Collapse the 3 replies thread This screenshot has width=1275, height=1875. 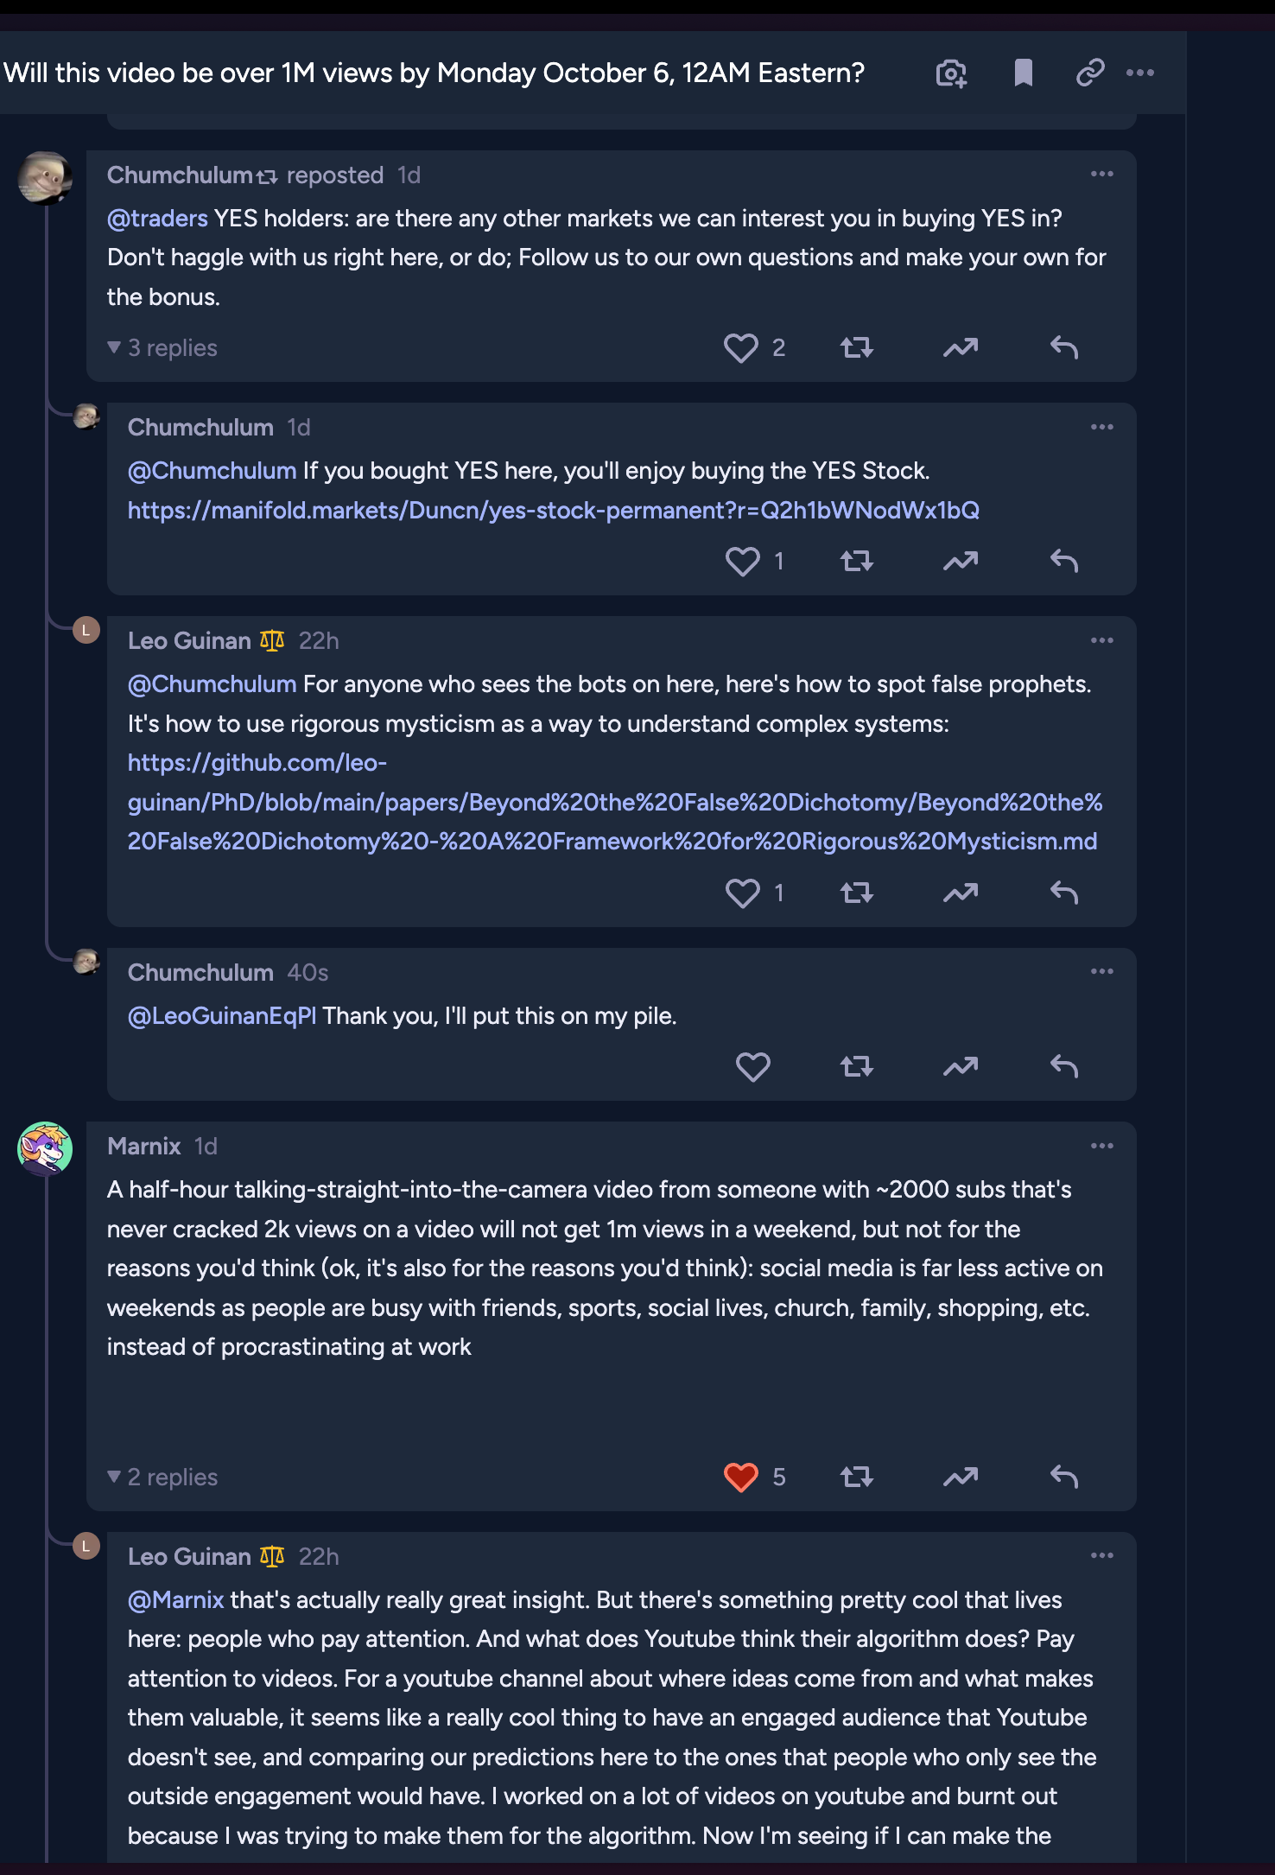click(162, 348)
